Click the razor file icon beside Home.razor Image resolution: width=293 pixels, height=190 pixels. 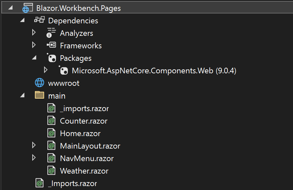[x=51, y=133]
